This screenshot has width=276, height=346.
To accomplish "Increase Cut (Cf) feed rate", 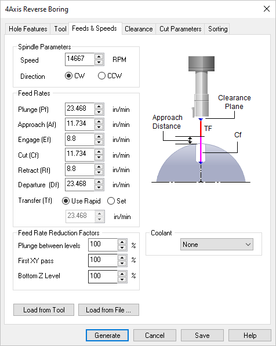I will tap(99, 152).
